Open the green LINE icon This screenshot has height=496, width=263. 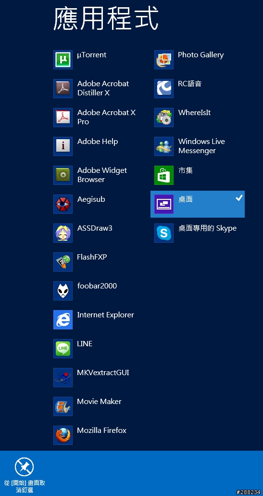point(63,349)
